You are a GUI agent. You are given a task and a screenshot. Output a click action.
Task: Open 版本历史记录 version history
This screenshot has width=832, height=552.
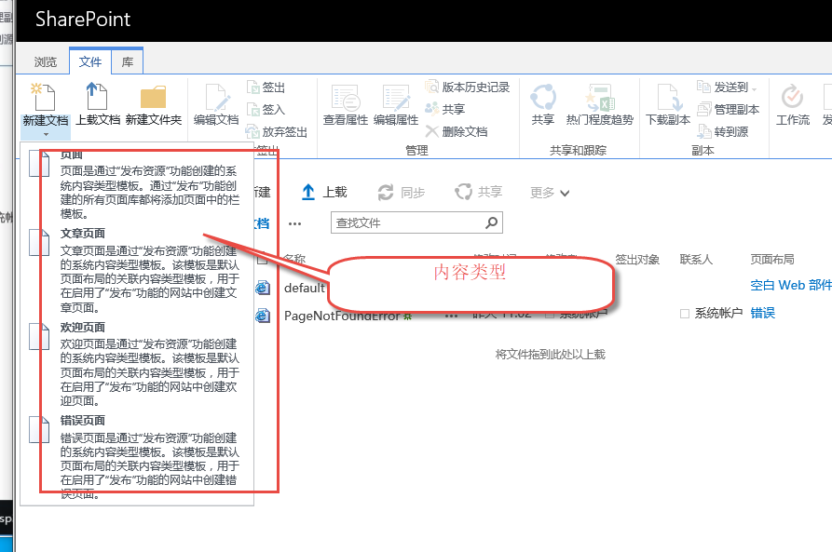[x=468, y=87]
